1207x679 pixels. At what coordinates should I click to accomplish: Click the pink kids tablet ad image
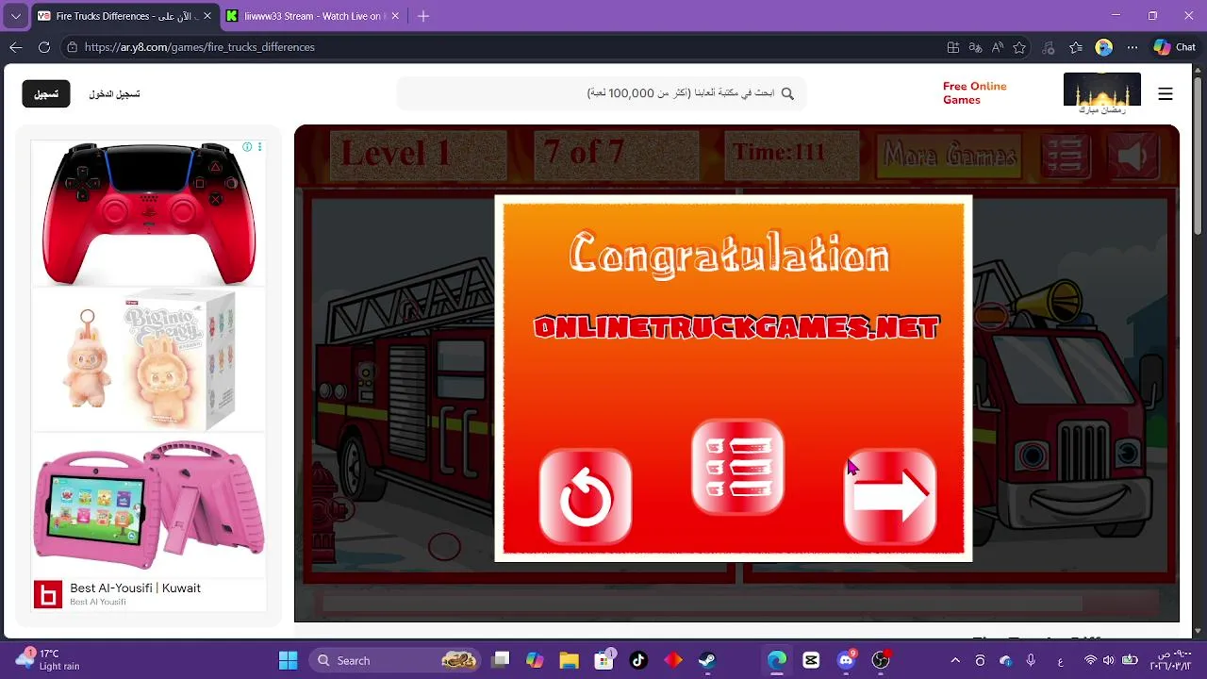(x=149, y=505)
